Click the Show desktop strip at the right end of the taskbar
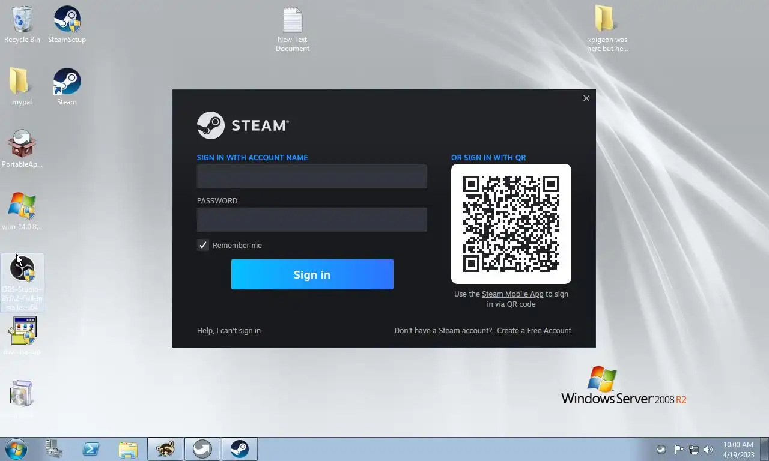This screenshot has width=769, height=461. click(x=764, y=449)
